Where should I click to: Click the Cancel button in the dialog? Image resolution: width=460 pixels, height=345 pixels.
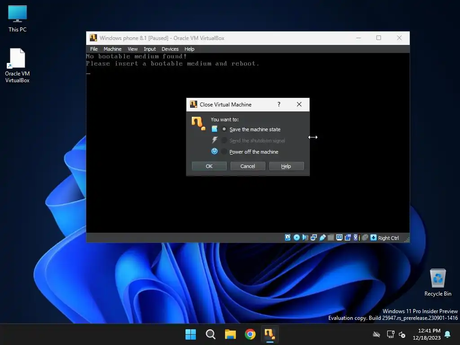(x=248, y=166)
